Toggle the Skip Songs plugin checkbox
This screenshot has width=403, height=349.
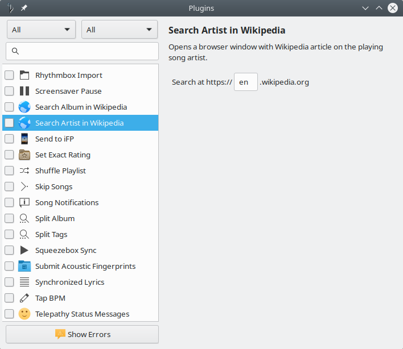[9, 186]
